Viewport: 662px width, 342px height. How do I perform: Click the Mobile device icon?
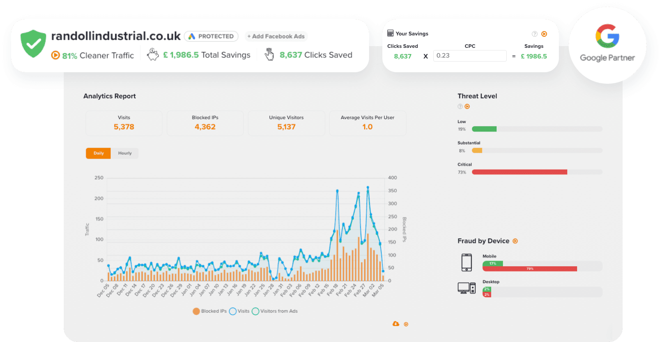click(466, 262)
